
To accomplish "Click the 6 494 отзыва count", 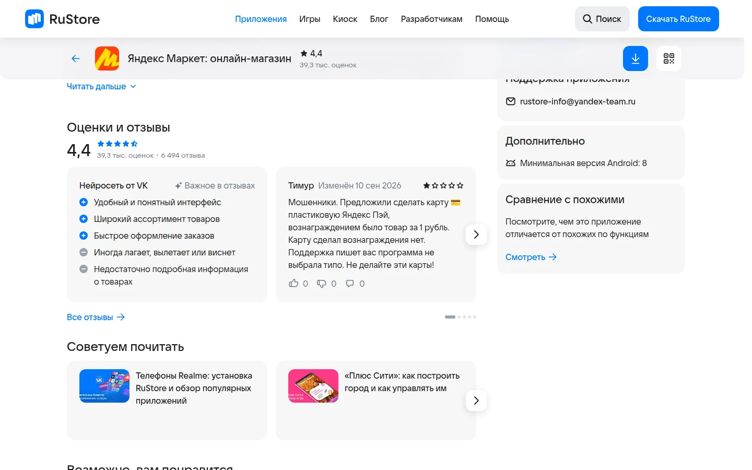I will coord(183,155).
